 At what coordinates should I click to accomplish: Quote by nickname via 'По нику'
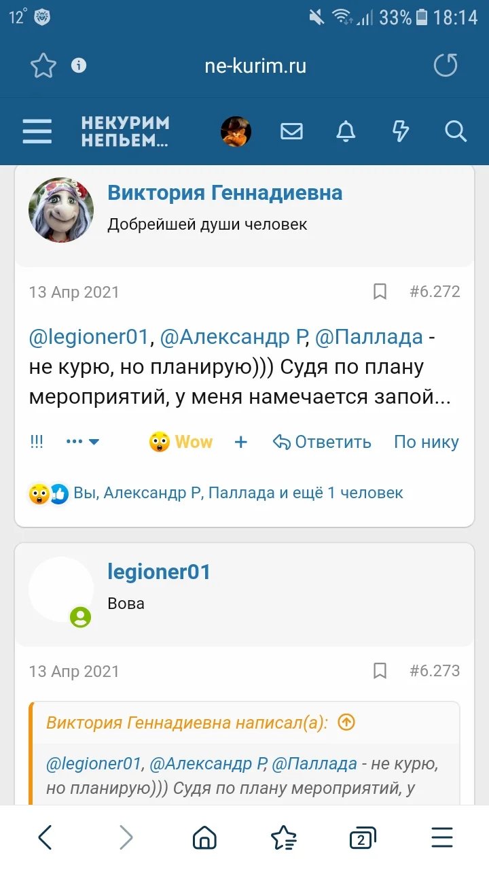coord(426,442)
